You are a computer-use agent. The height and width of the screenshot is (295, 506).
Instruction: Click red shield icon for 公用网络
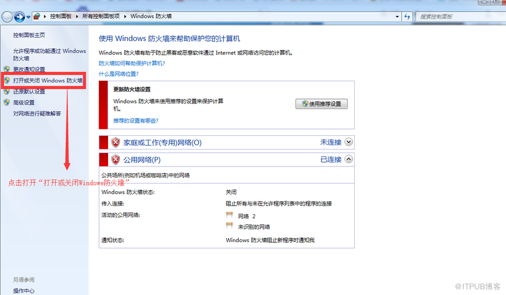[115, 160]
